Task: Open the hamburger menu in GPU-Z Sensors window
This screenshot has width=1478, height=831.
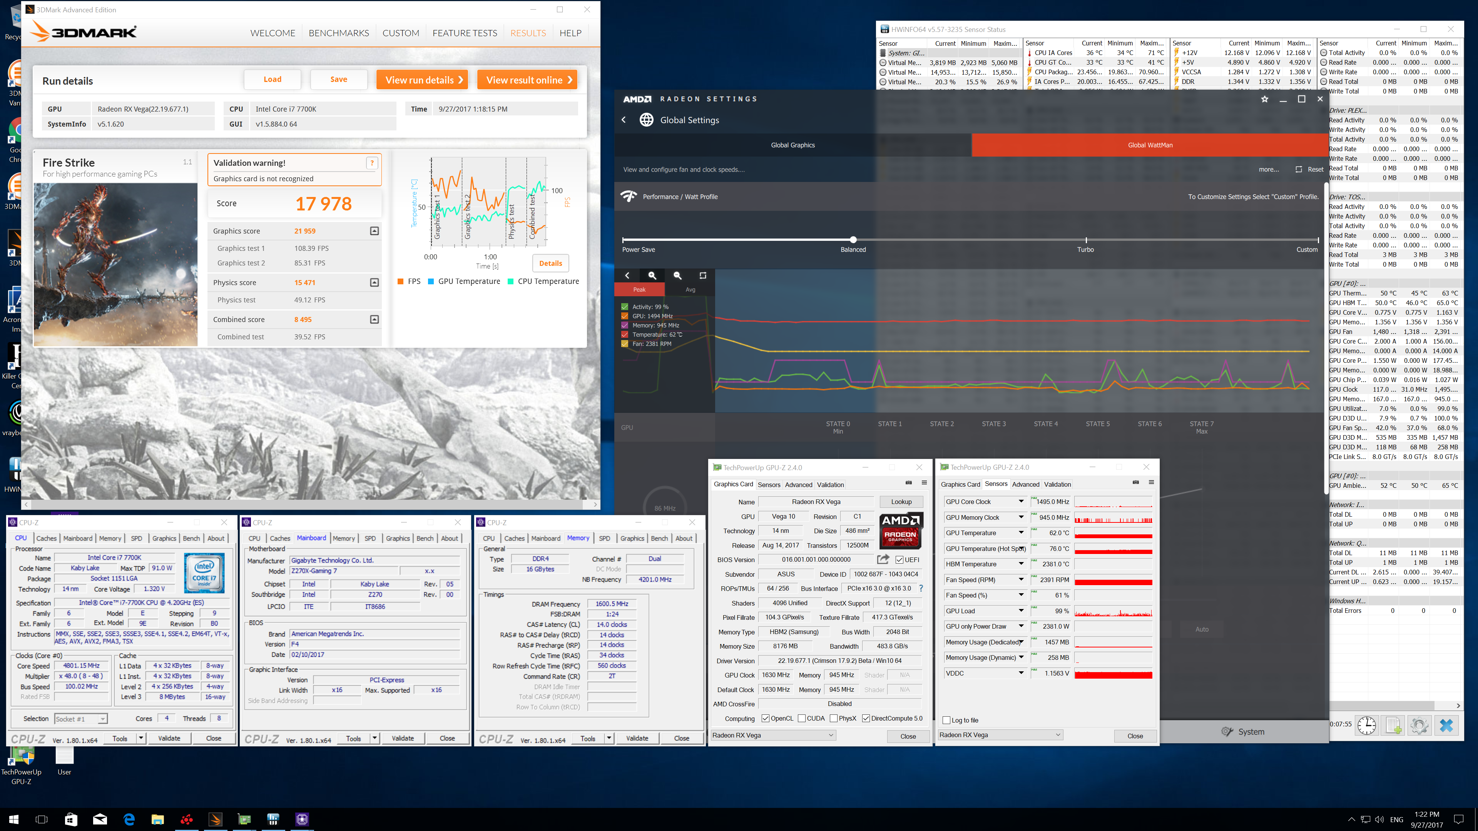Action: tap(1152, 482)
